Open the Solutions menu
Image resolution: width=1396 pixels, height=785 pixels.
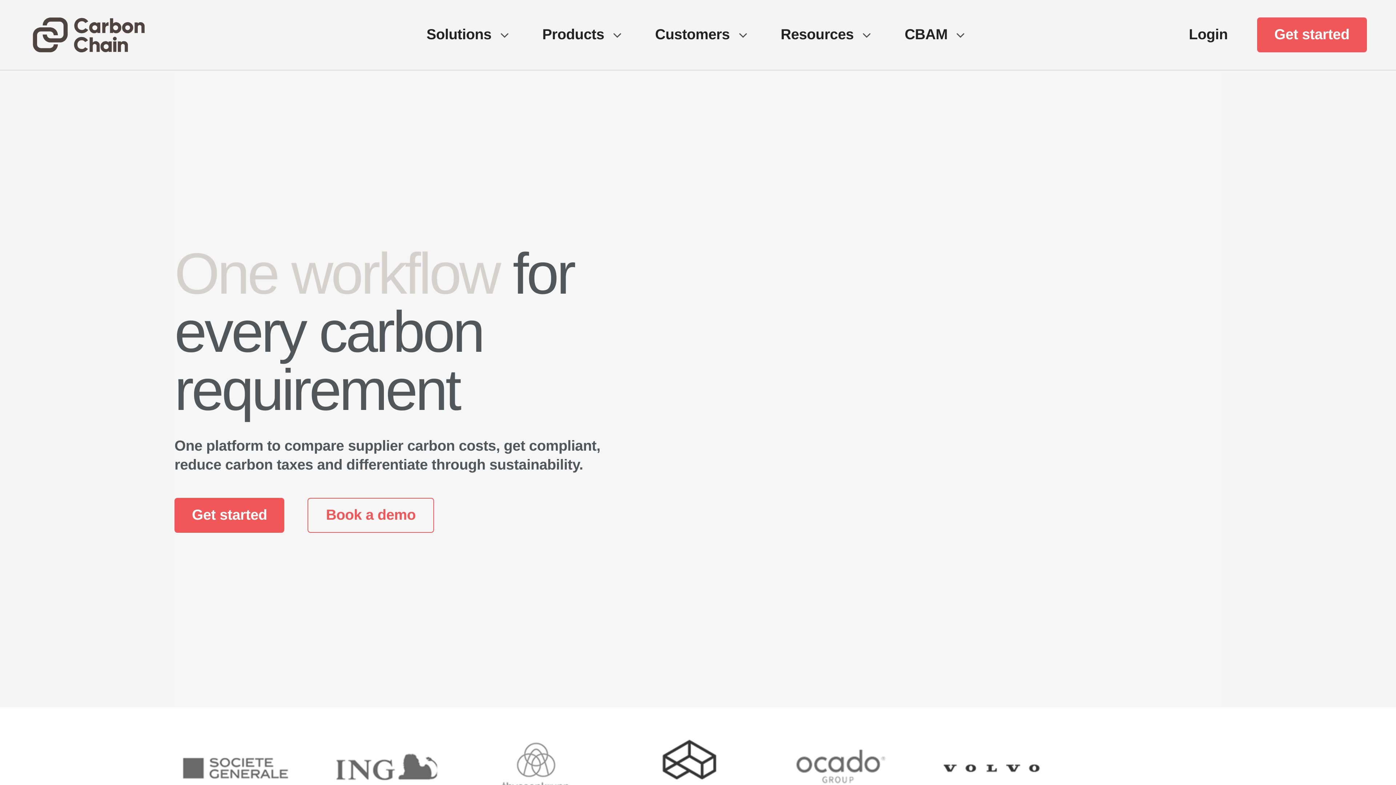point(458,35)
